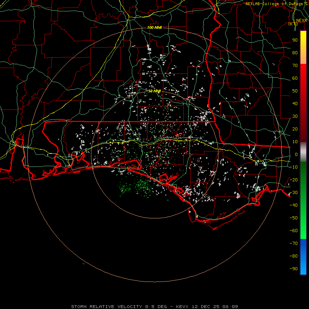The height and width of the screenshot is (309, 309).
Task: Select the -80 value on velocity scale
Action: coord(294,256)
